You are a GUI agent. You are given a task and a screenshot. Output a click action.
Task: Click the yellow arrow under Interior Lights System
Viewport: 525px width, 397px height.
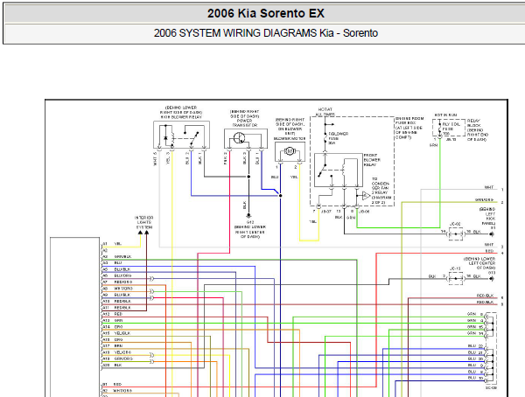coord(140,233)
